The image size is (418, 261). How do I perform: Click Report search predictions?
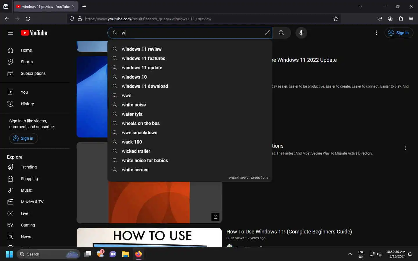tap(248, 177)
